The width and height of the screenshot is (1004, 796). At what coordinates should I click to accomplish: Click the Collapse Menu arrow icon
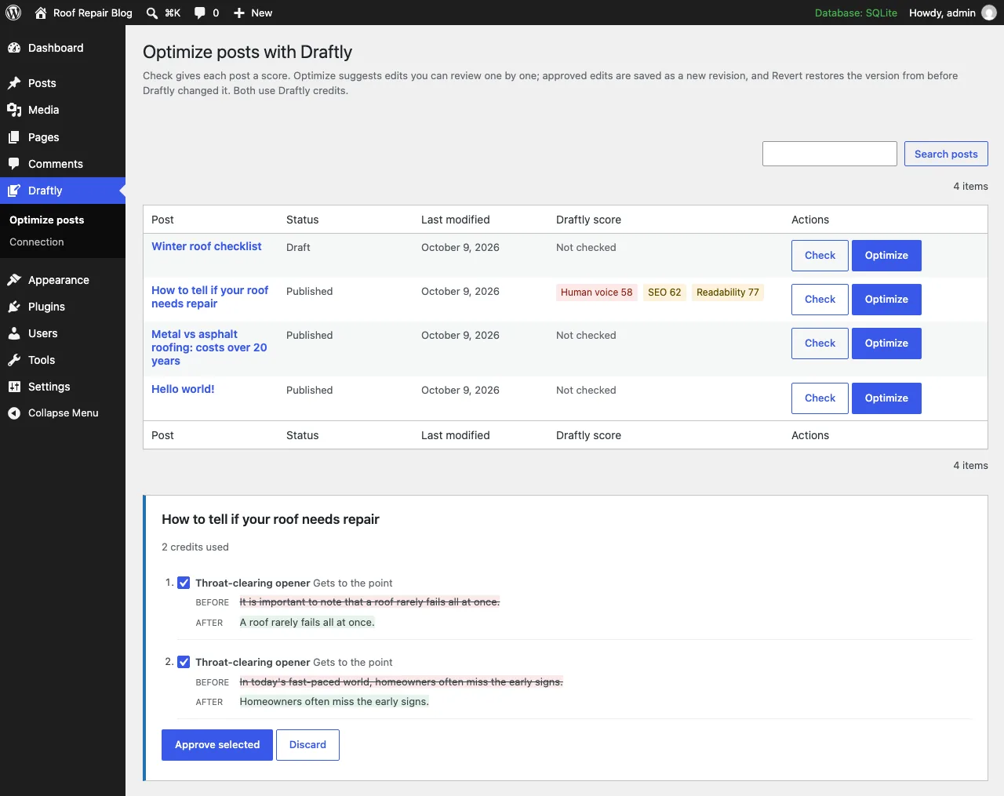[x=14, y=413]
